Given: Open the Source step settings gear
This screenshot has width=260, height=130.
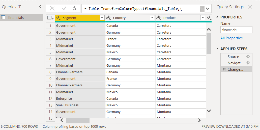Looking at the screenshot, I should [x=248, y=57].
